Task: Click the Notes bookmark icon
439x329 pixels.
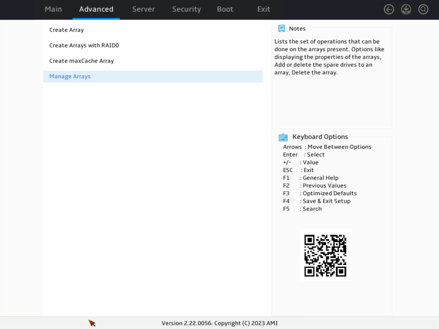Action: [x=281, y=28]
